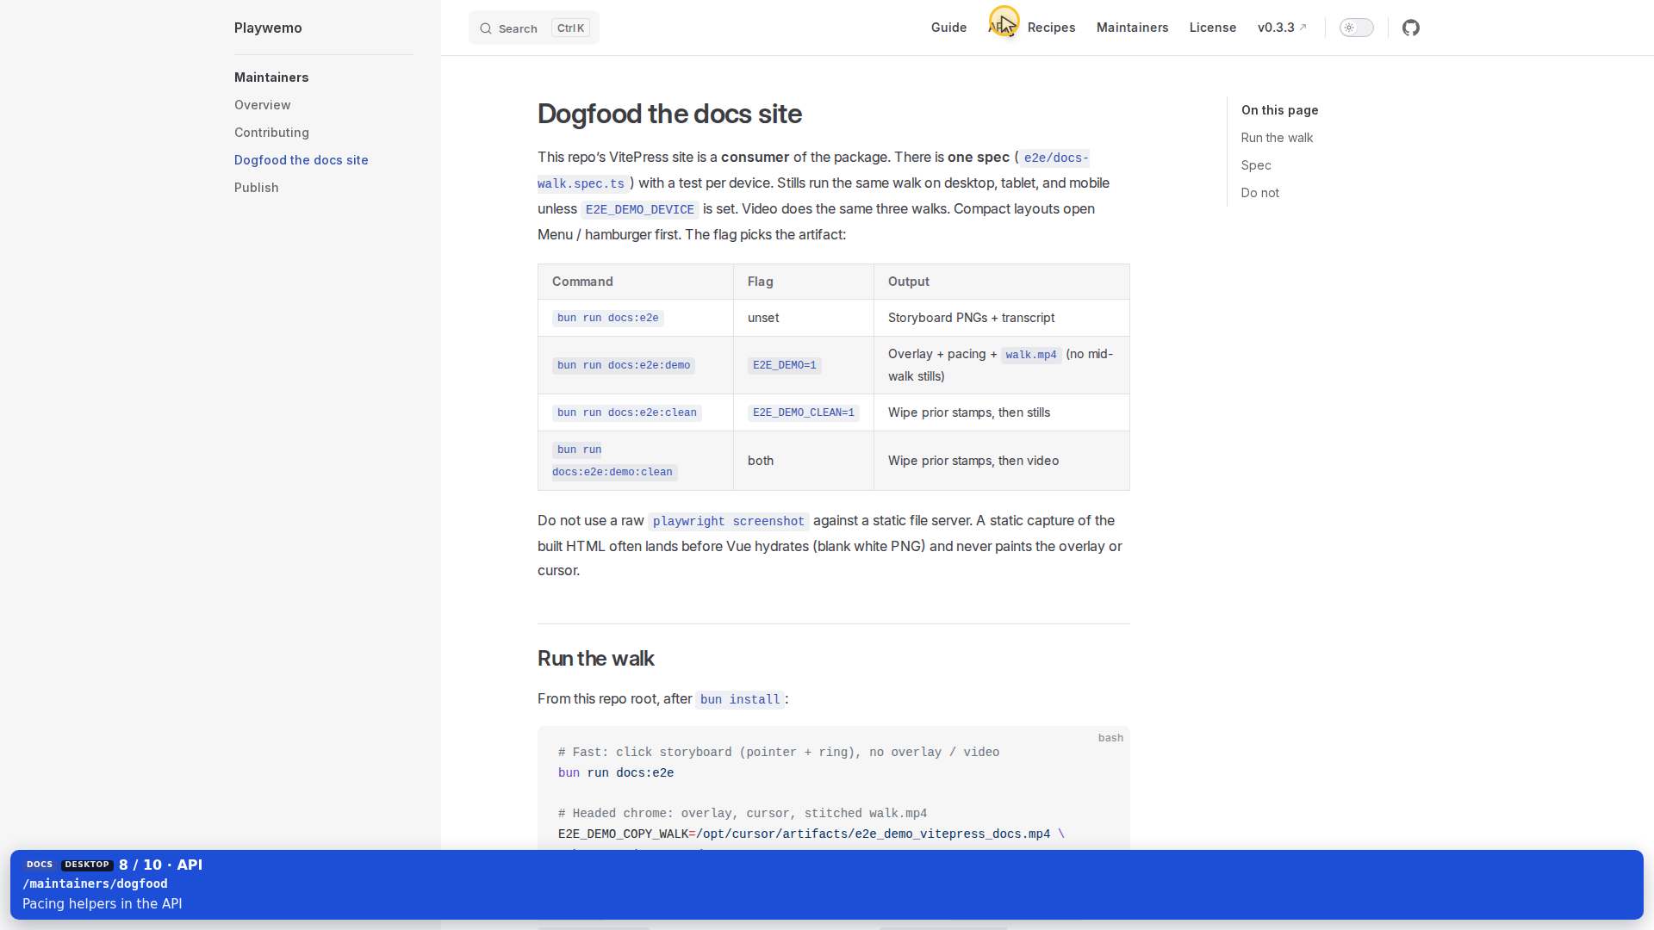This screenshot has width=1654, height=930.
Task: Open the Search box
Action: click(533, 28)
